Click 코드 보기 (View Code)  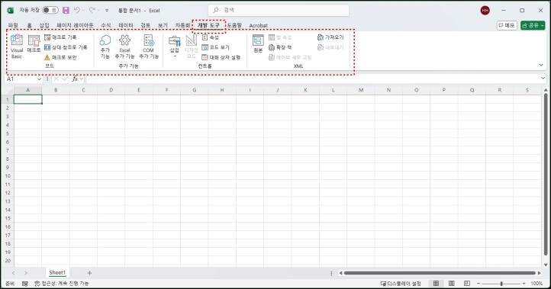[x=216, y=47]
